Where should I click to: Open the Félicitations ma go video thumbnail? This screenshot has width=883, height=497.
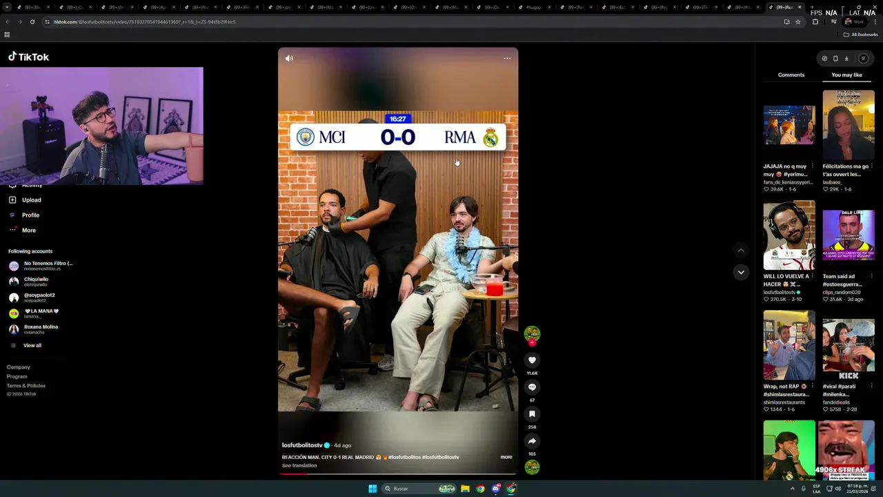[849, 125]
